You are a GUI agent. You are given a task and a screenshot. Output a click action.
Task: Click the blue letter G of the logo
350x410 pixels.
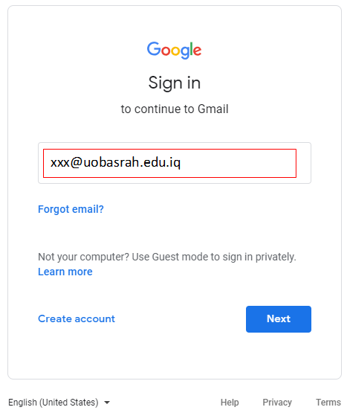pos(154,49)
